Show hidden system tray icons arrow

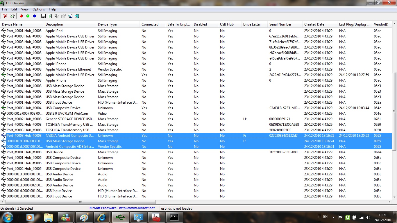click(x=333, y=217)
